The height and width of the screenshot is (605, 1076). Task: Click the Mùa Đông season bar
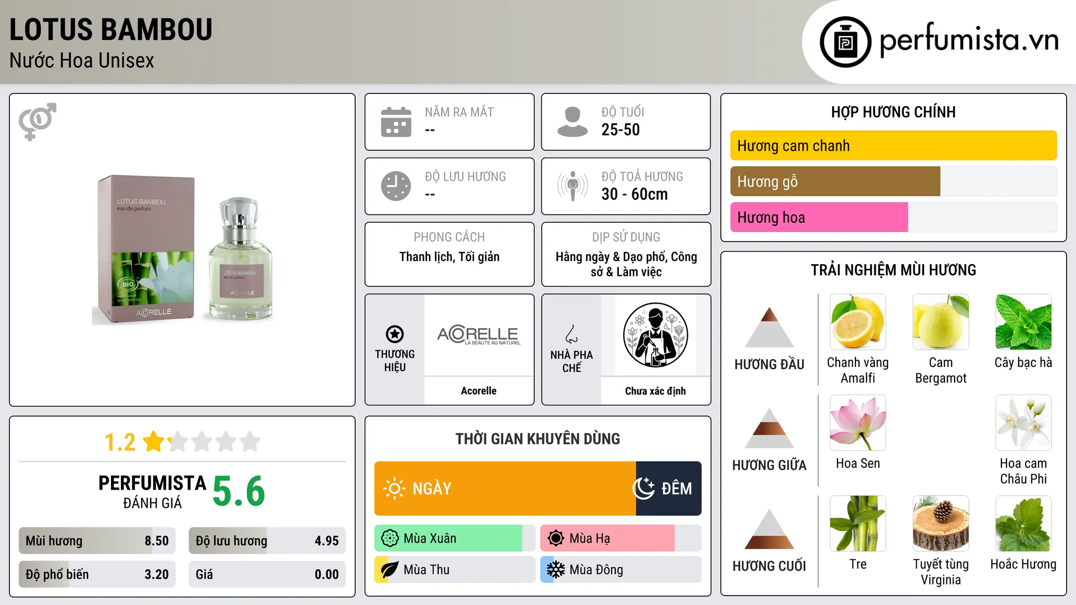621,570
